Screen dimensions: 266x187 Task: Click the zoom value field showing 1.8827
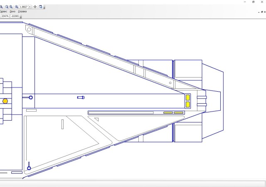24,7
